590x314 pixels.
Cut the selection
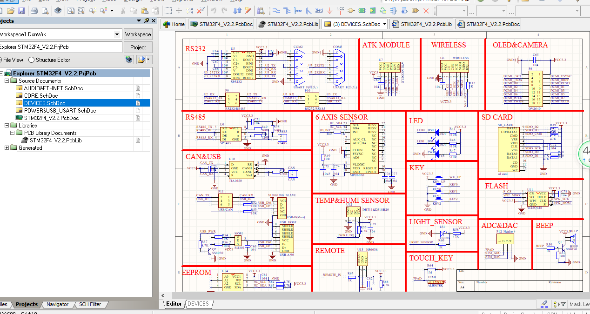coord(123,10)
